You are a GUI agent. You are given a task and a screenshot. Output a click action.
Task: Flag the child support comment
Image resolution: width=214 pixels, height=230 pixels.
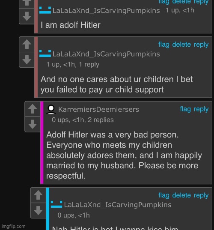click(x=164, y=45)
